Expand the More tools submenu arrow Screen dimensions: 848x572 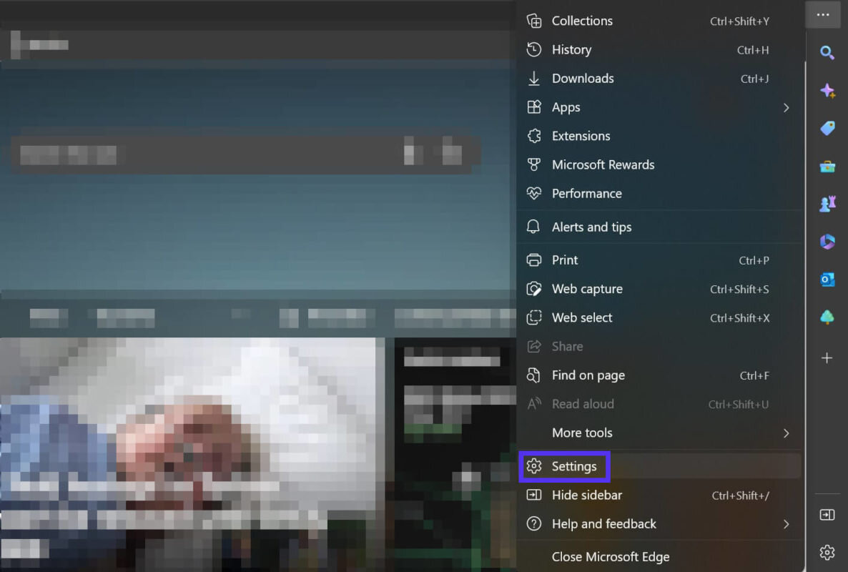click(786, 433)
